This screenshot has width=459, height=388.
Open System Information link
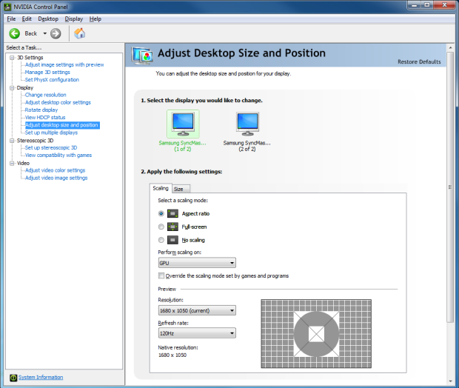tap(41, 377)
